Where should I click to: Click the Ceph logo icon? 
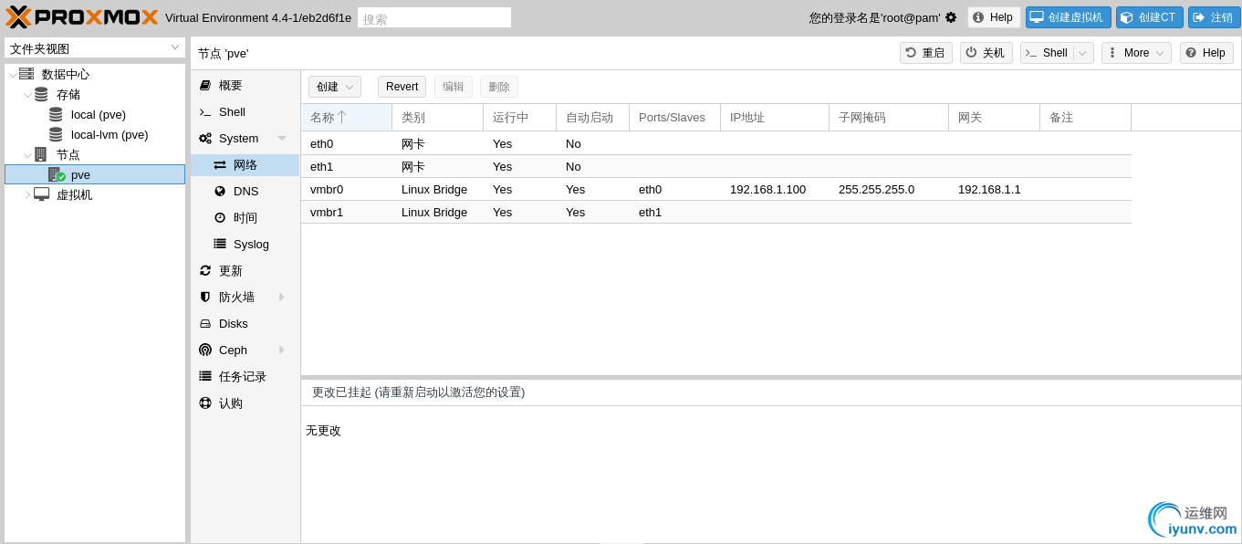pos(205,350)
